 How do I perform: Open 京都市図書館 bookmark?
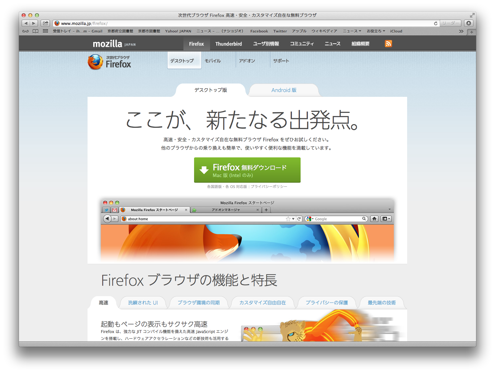(149, 31)
